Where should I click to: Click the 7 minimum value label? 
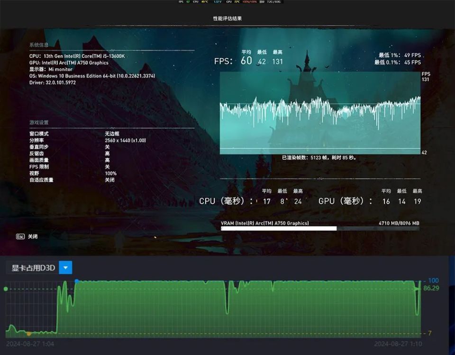pyautogui.click(x=430, y=333)
